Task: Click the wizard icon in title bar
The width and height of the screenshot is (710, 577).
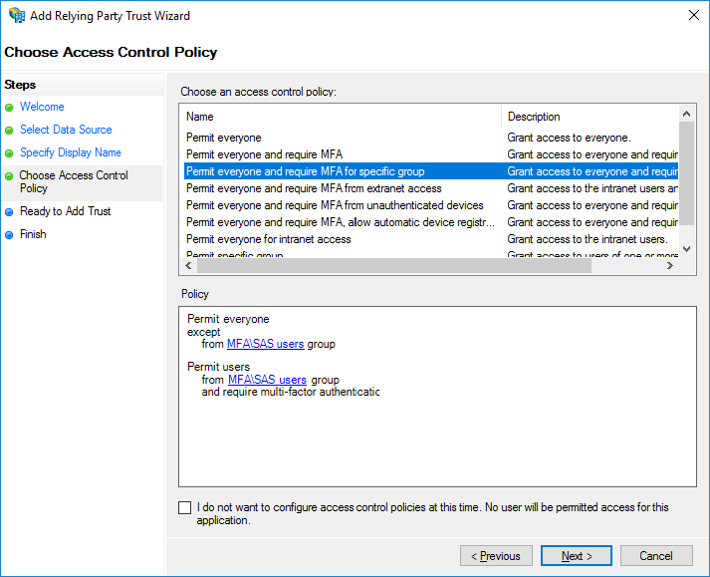Action: tap(17, 16)
